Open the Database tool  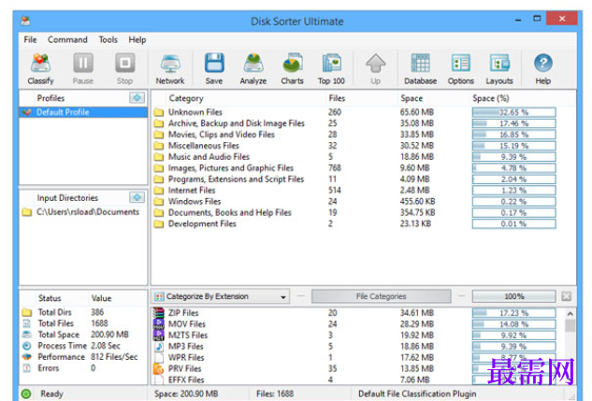(x=420, y=68)
